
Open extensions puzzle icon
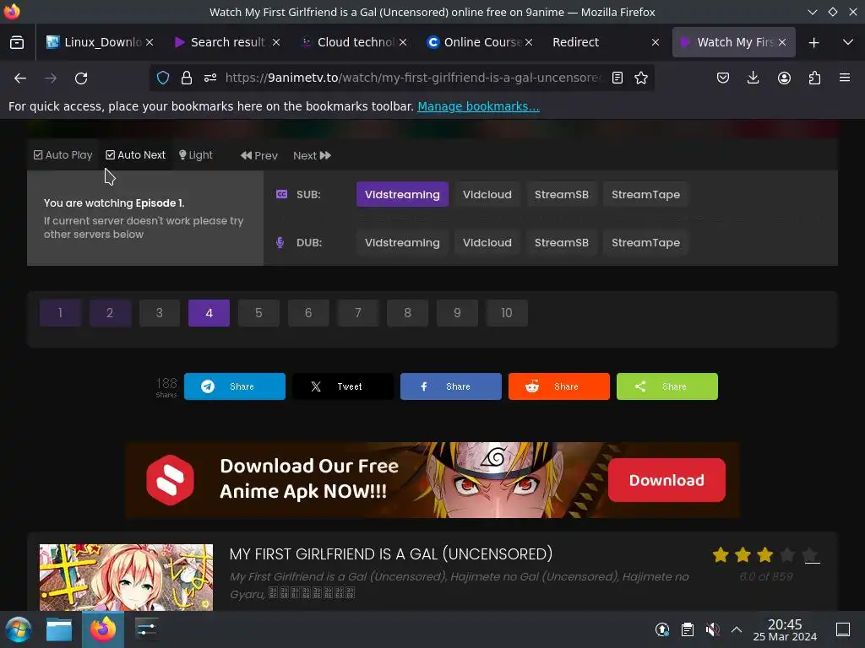[814, 78]
